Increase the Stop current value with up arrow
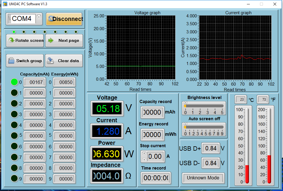The height and width of the screenshot is (191, 283). tap(144, 154)
